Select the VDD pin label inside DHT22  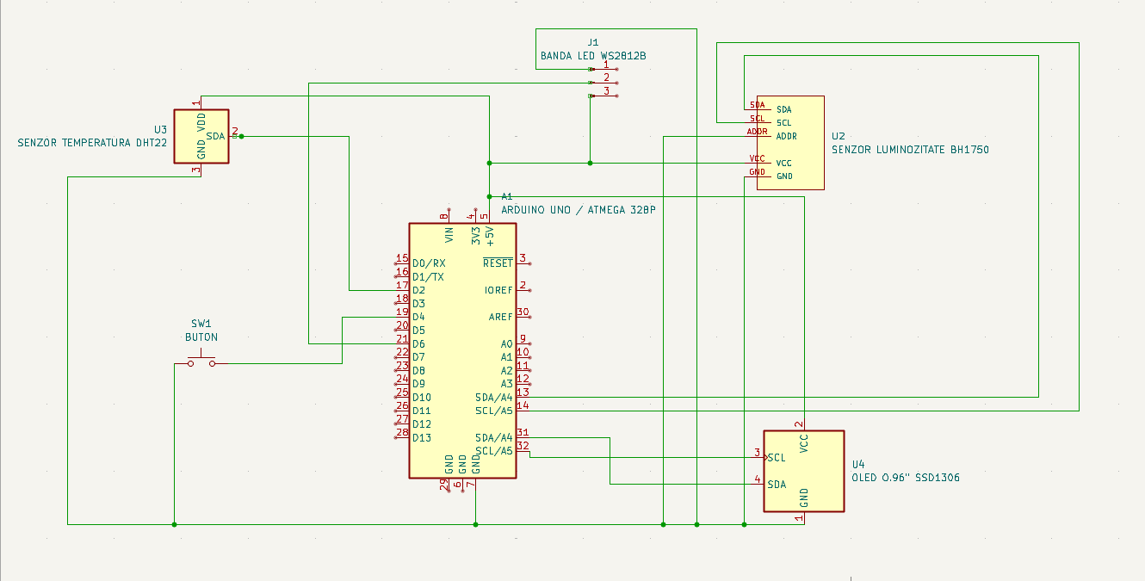201,121
